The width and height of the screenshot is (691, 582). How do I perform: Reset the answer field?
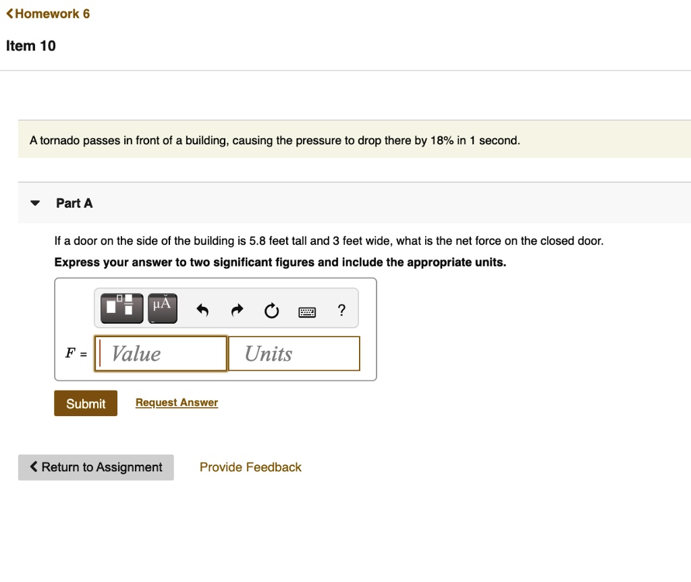[x=271, y=311]
